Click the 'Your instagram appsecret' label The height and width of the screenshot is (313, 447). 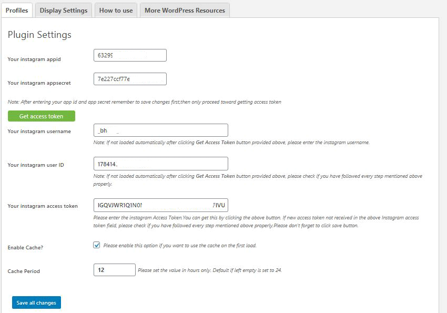(39, 83)
